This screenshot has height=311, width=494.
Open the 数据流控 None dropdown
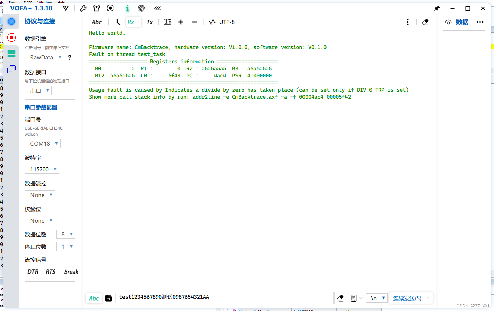click(x=40, y=195)
